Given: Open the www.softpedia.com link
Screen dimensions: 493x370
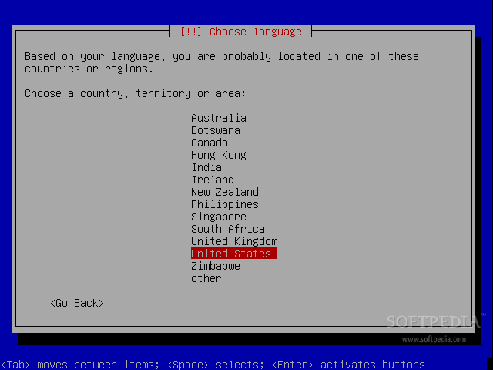Looking at the screenshot, I should (x=434, y=338).
